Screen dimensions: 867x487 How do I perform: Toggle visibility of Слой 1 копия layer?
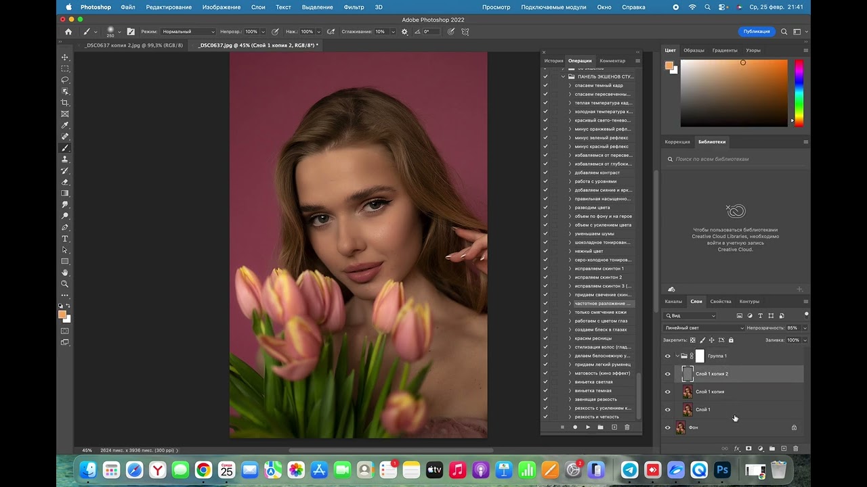pos(667,392)
